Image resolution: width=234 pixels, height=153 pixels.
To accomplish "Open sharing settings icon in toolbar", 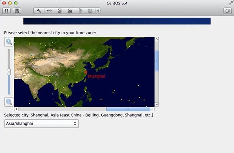I will pyautogui.click(x=90, y=11).
